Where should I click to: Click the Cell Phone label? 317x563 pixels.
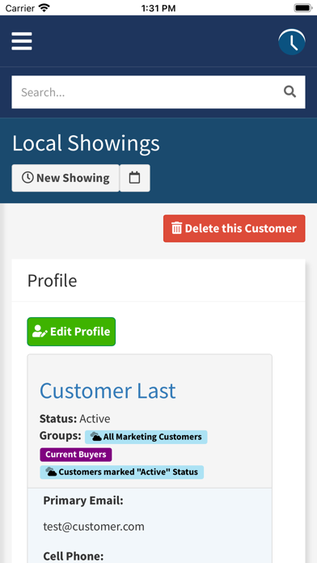click(74, 557)
